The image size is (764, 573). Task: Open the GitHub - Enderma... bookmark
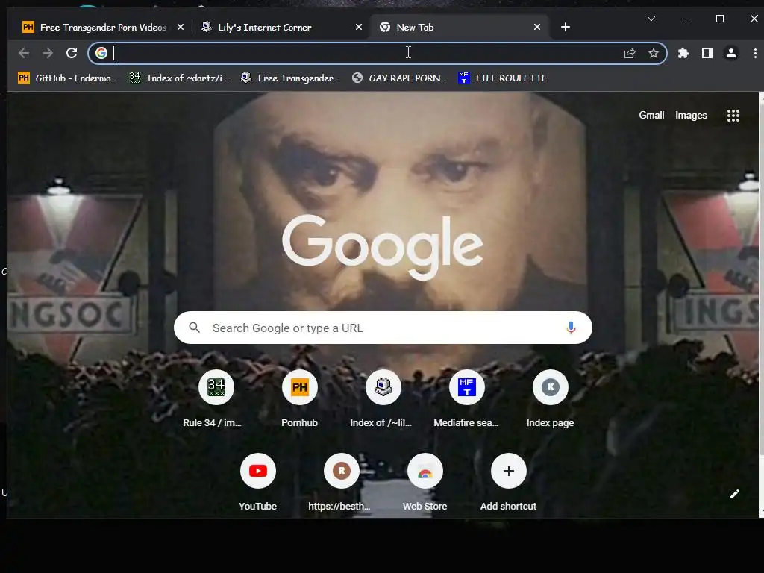67,78
